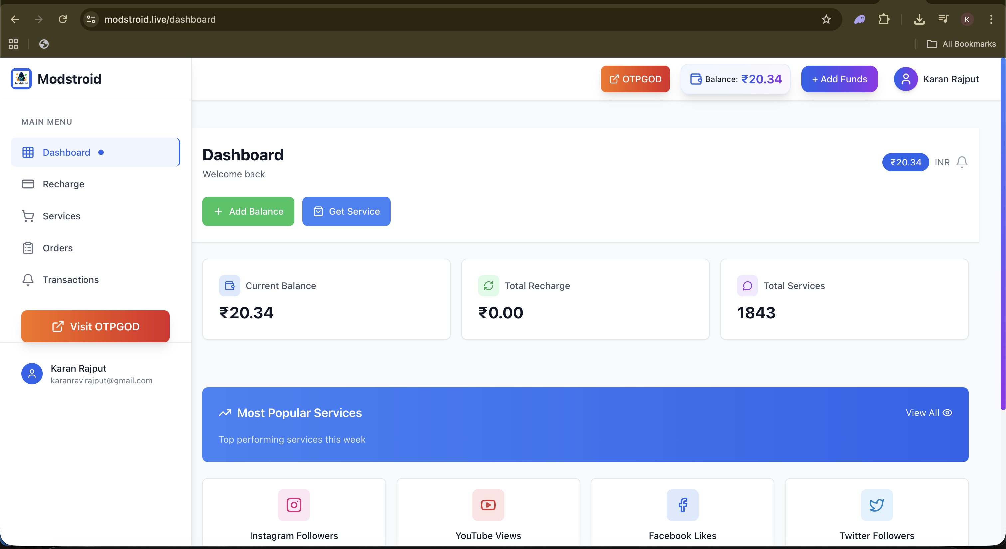1006x549 pixels.
Task: Reload the page with refresh icon
Action: (63, 19)
